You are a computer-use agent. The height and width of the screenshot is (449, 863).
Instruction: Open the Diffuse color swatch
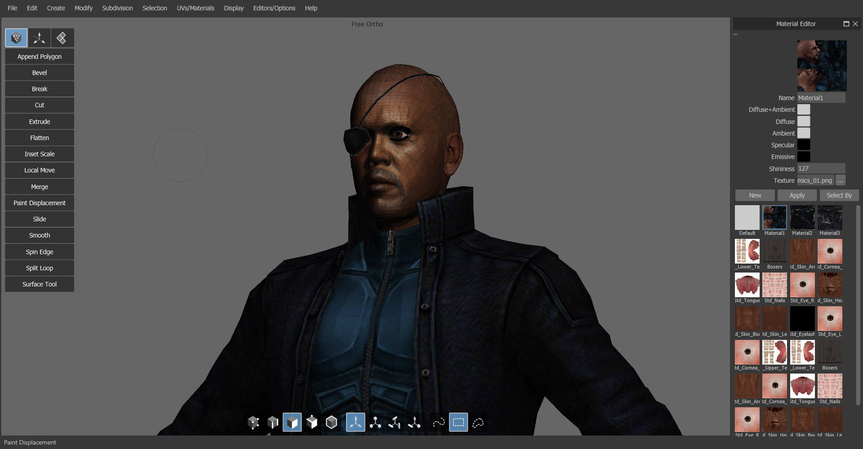click(804, 121)
